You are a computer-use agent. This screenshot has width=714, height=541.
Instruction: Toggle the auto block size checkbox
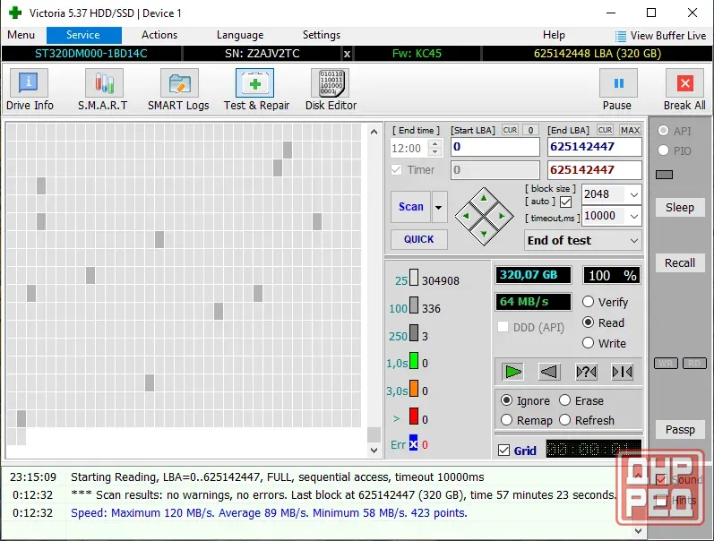565,202
